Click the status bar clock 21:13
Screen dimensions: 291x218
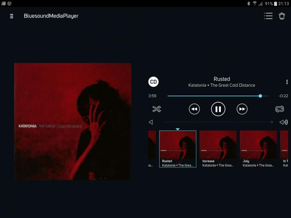pyautogui.click(x=284, y=3)
